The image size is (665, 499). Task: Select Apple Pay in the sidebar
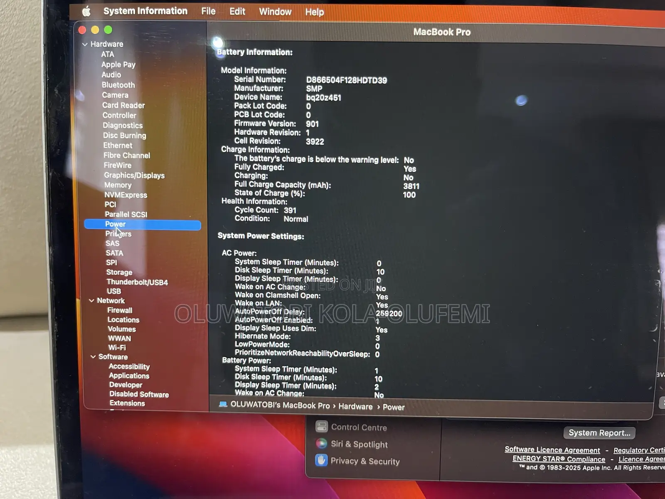coord(118,64)
